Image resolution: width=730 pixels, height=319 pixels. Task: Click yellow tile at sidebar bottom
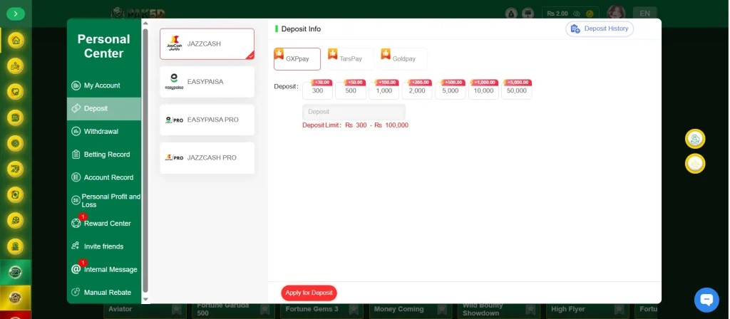coord(16,298)
